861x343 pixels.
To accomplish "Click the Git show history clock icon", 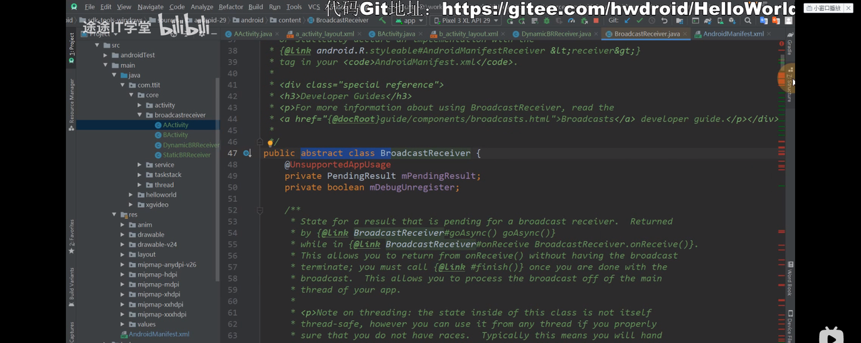I will 652,21.
